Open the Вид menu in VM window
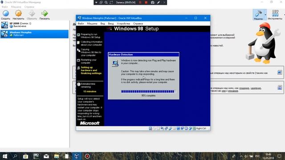The width and height of the screenshot is (285, 160). click(102, 24)
